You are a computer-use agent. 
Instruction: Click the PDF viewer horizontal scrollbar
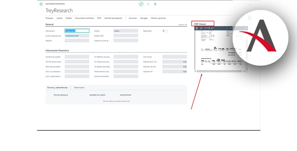(219, 71)
